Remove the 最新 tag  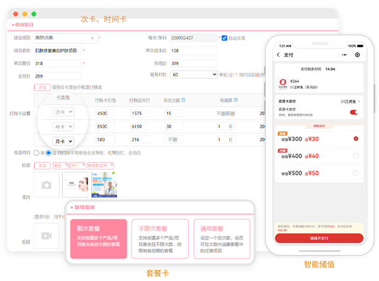point(67,165)
